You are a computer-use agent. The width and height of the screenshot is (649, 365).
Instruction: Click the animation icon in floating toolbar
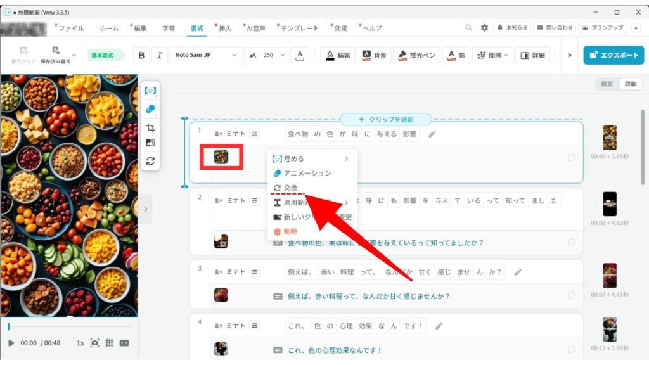(x=150, y=109)
